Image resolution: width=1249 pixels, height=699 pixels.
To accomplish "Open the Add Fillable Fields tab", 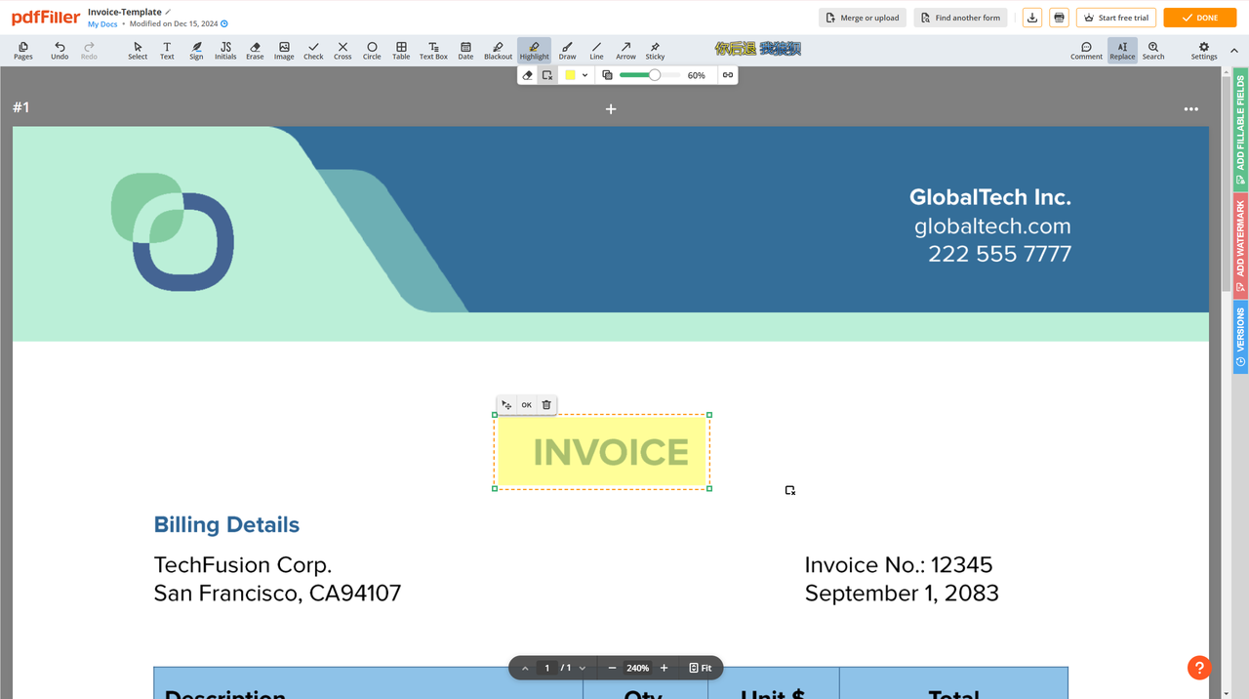I will tap(1240, 131).
